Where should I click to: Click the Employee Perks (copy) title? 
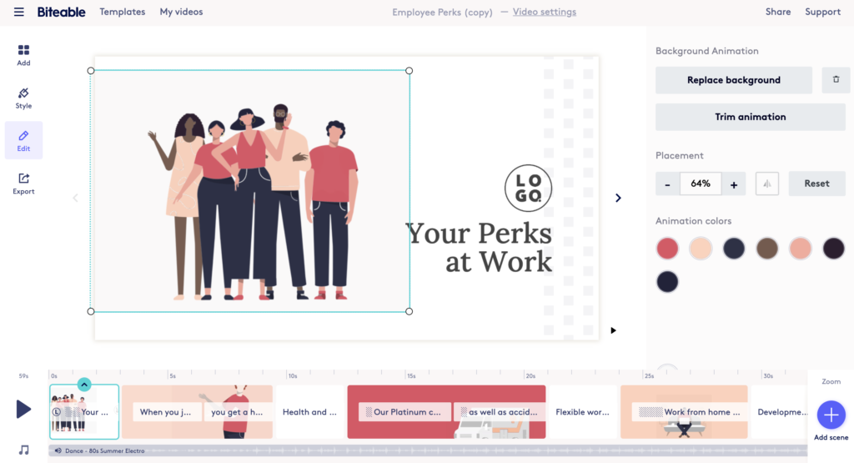click(x=442, y=12)
